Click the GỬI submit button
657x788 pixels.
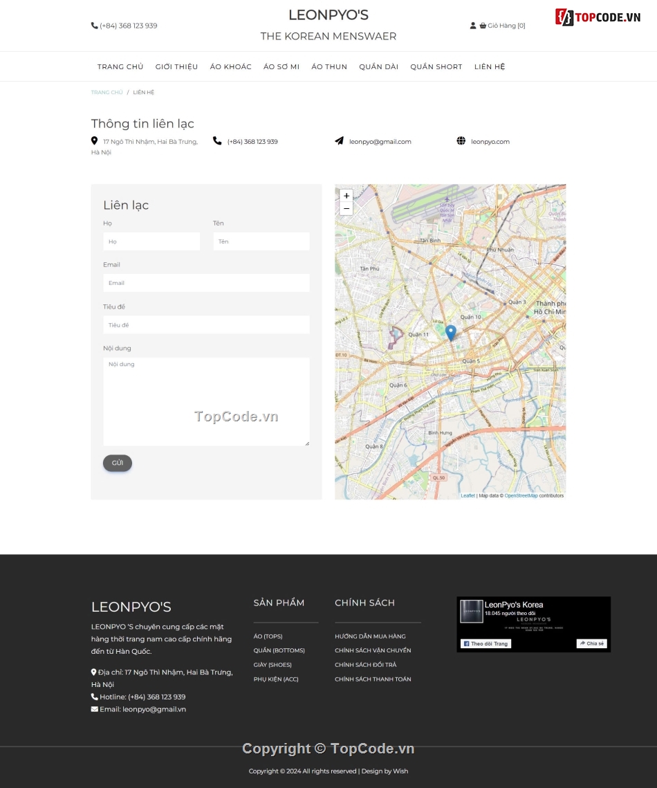click(x=118, y=463)
